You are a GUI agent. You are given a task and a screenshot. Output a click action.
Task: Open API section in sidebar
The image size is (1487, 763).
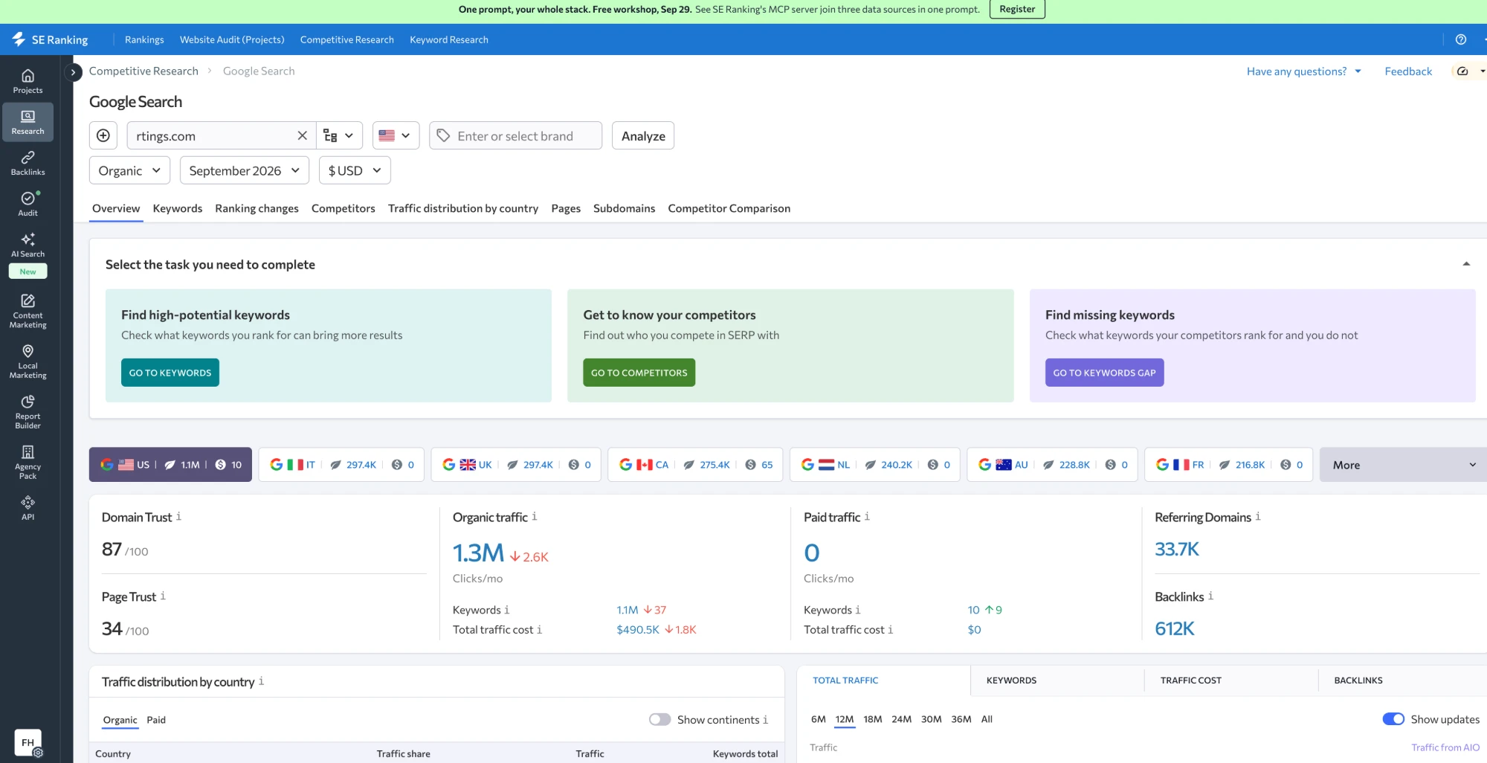point(28,508)
